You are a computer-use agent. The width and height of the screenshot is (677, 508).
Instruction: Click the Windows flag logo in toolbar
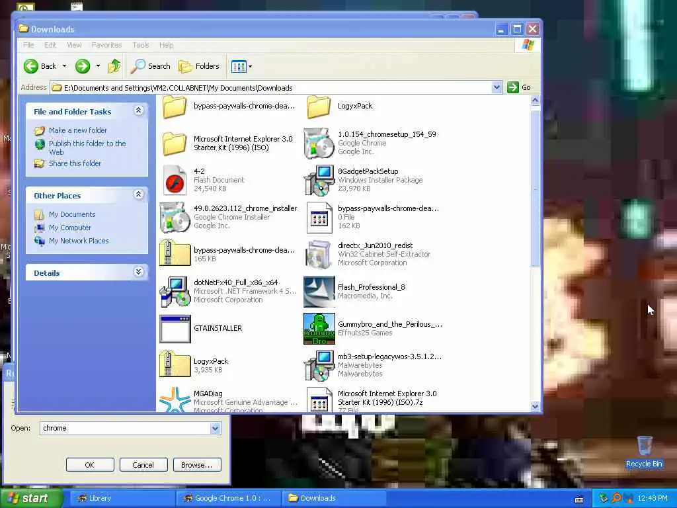pyautogui.click(x=528, y=45)
